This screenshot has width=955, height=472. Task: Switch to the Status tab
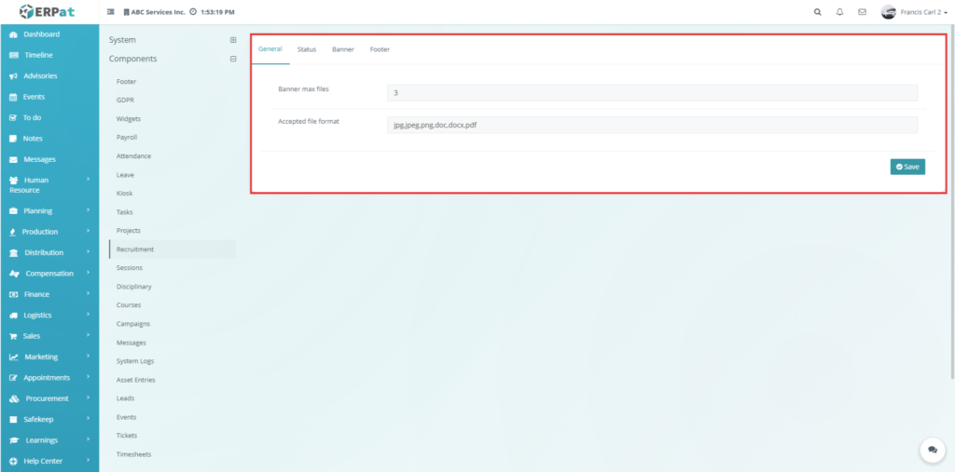tap(307, 49)
